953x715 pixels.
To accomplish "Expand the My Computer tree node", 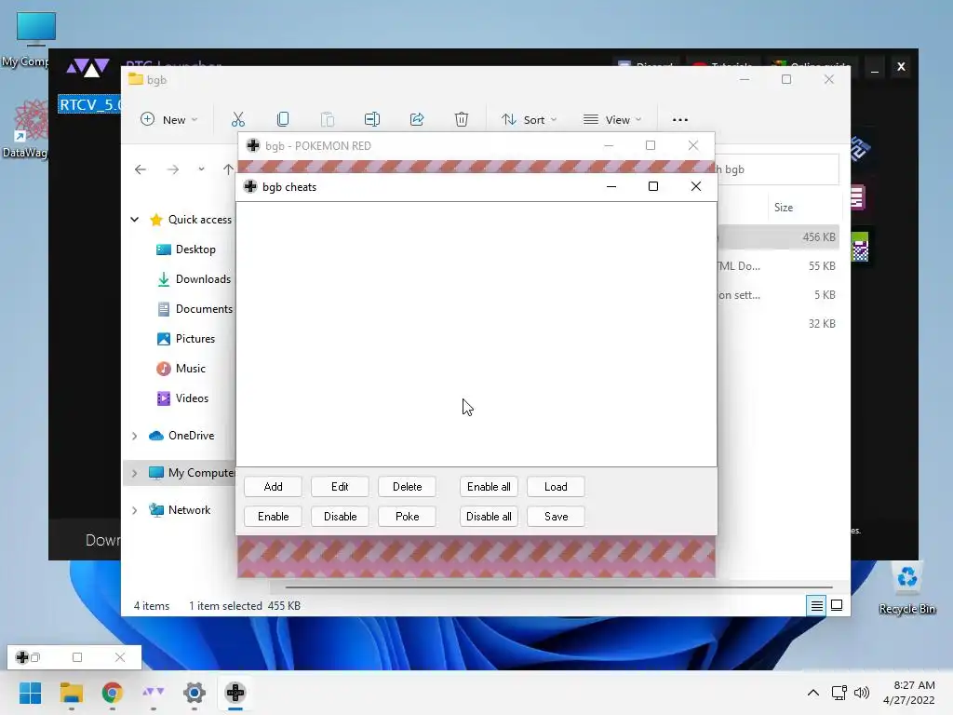I will (135, 472).
